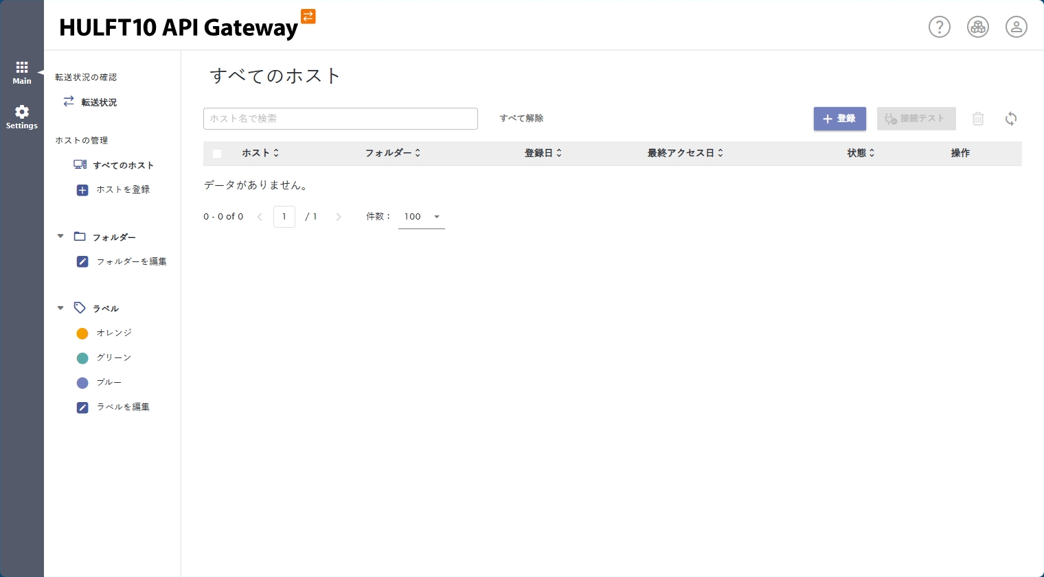Click the page number input box
The height and width of the screenshot is (577, 1044).
click(x=284, y=217)
